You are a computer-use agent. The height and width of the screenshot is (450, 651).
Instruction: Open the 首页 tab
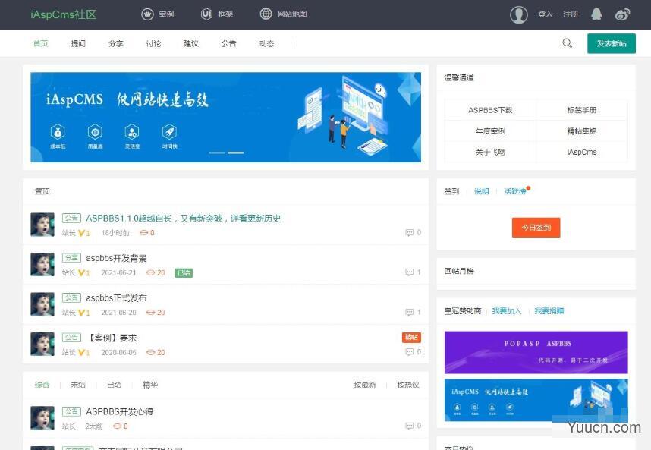[41, 43]
